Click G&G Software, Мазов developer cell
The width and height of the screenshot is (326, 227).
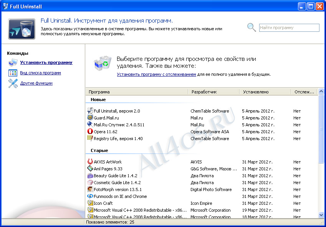click(x=214, y=169)
